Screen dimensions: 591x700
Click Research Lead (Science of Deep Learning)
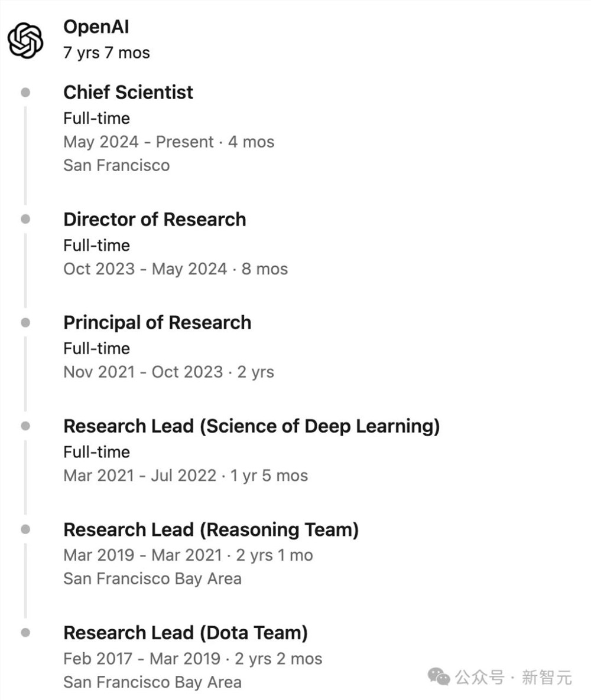[x=252, y=426]
